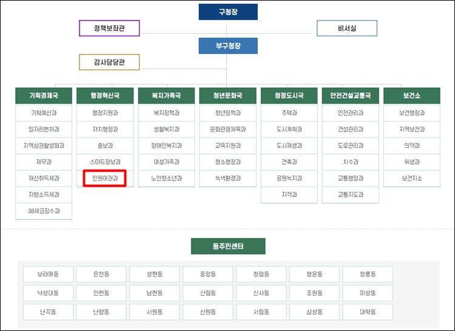This screenshot has height=331, width=455.
Task: Click the 구청장 box at the top
Action: (x=228, y=12)
